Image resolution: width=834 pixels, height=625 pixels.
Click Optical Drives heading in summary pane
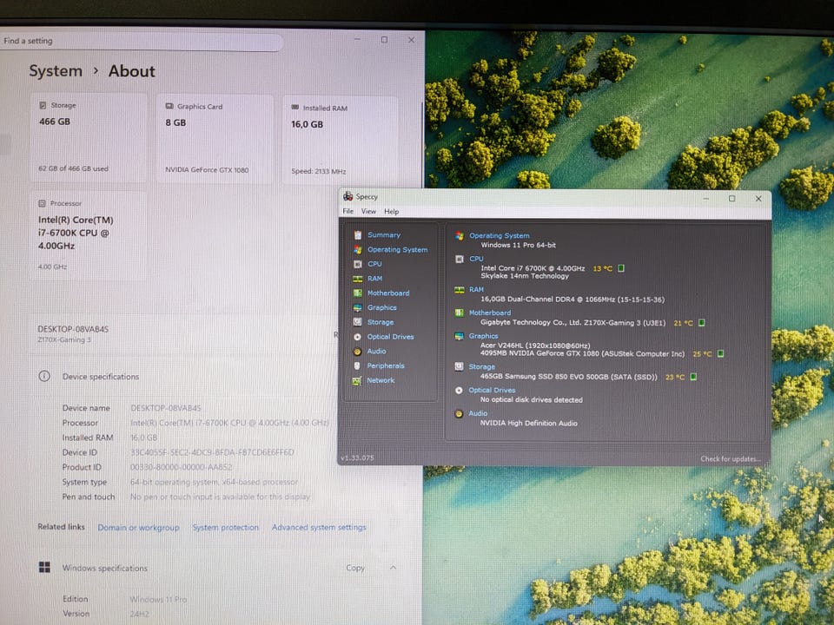pyautogui.click(x=492, y=390)
